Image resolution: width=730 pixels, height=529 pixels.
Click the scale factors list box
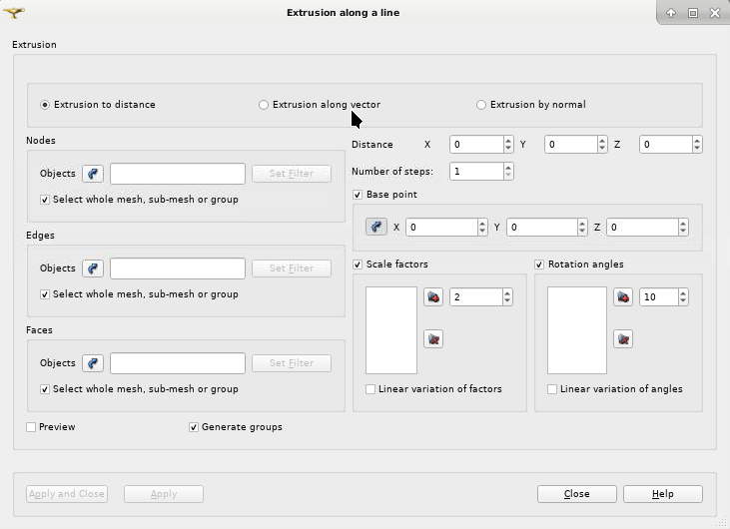(x=391, y=330)
